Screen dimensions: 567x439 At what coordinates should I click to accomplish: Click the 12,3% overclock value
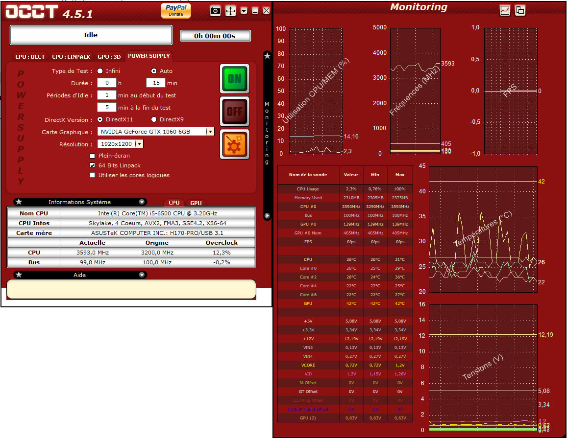(222, 253)
